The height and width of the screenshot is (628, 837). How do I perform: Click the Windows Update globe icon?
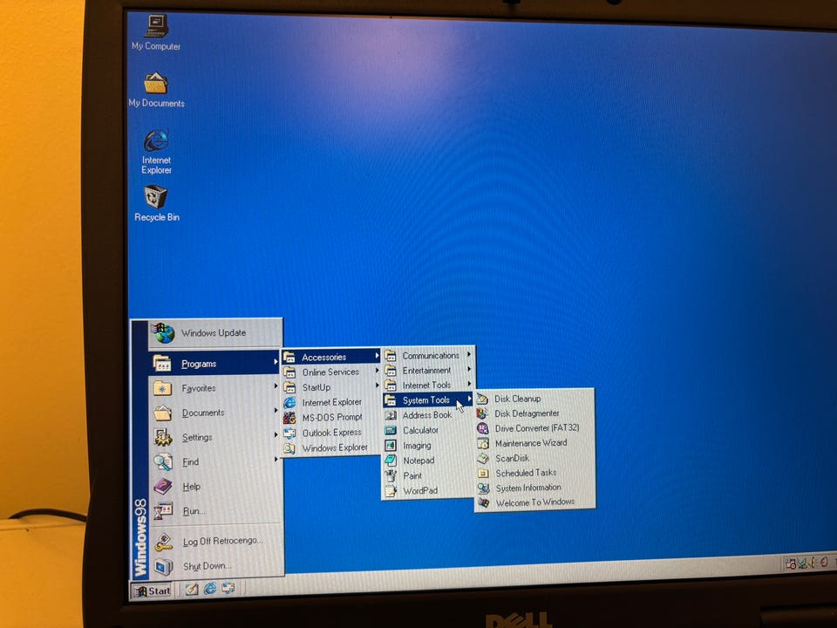[163, 332]
